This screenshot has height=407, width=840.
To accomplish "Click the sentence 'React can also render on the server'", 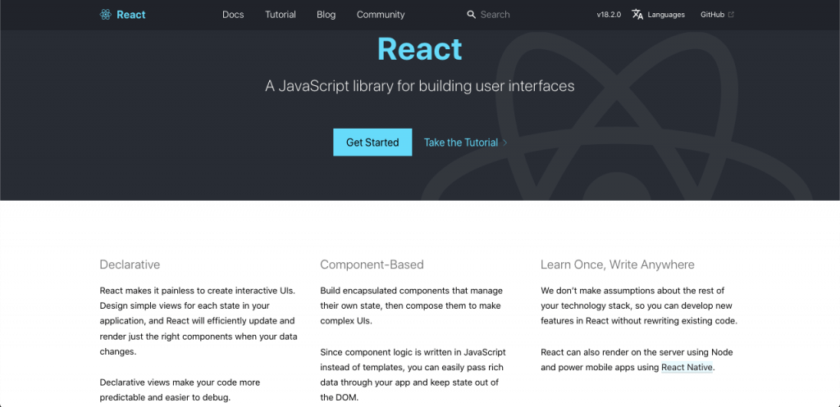I will pyautogui.click(x=637, y=360).
